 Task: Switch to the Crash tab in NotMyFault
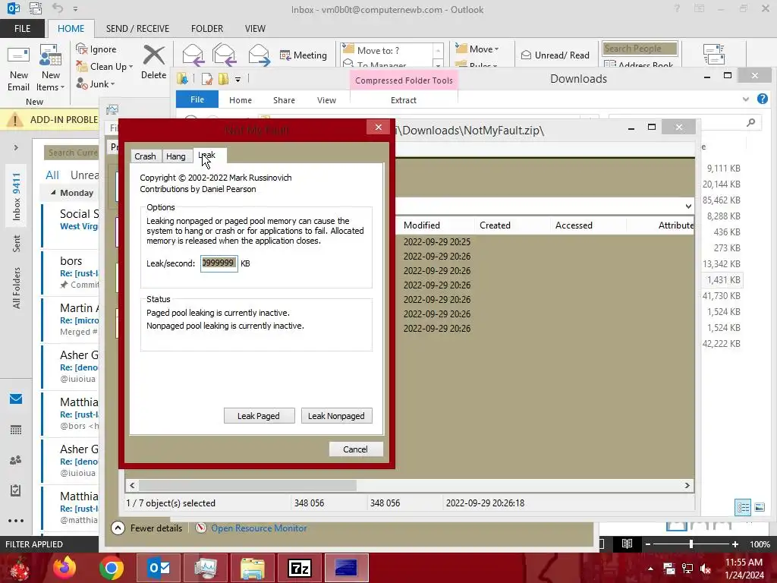tap(145, 156)
